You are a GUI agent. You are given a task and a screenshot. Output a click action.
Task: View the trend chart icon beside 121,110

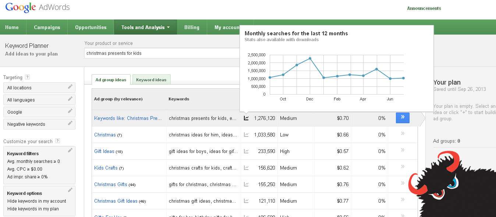tap(246, 201)
